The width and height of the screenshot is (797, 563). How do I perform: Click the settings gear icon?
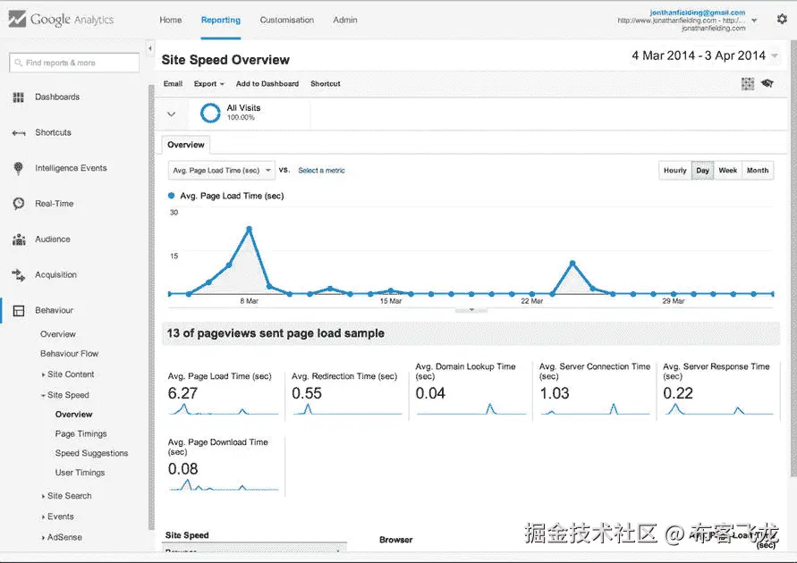[x=782, y=20]
